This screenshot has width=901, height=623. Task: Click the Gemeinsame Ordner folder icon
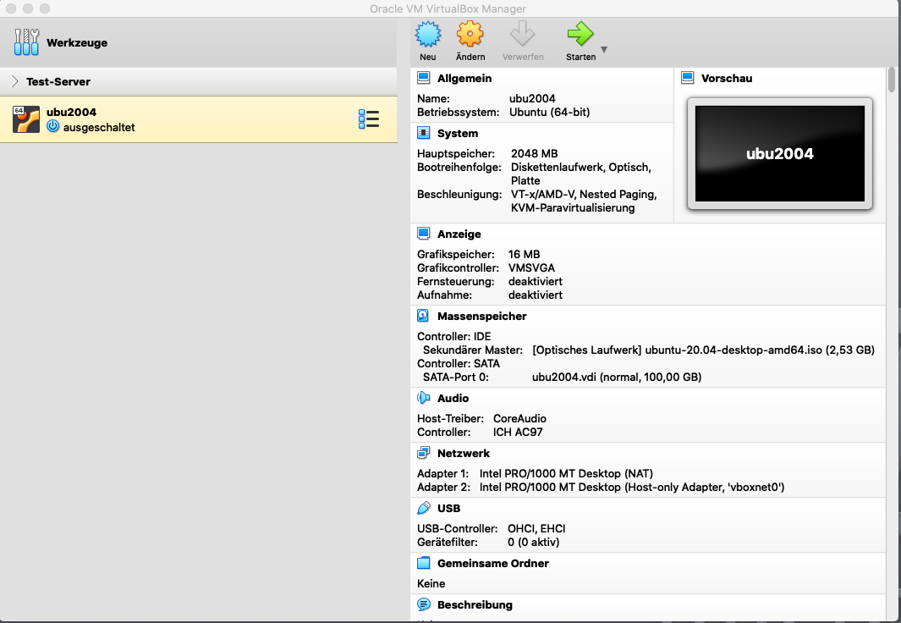click(424, 563)
